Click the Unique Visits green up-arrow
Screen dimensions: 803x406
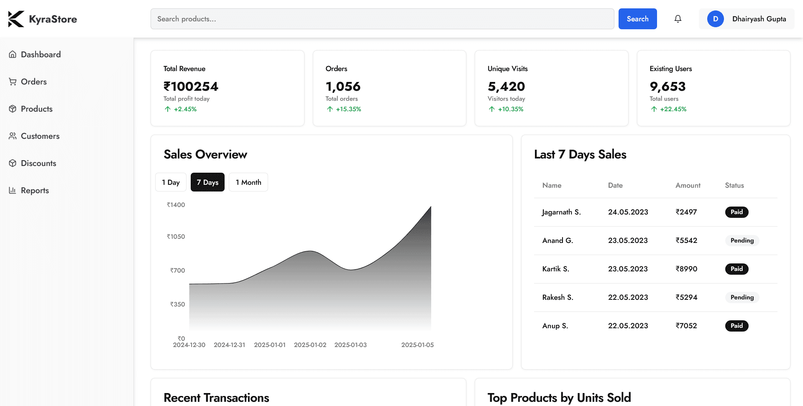pos(492,109)
